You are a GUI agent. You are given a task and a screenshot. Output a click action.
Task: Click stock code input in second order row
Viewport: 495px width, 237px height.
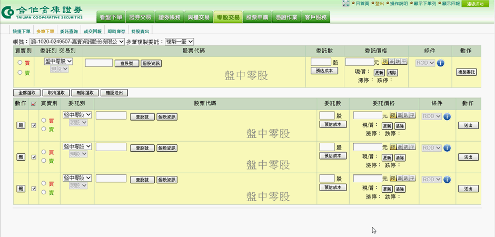coord(111,147)
